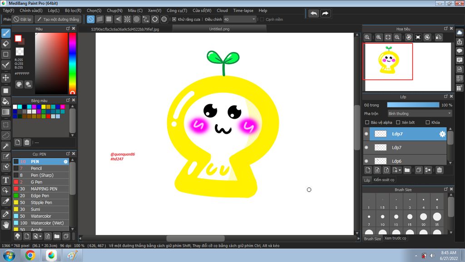Turn on the radial snap guide
Image resolution: width=465 pixels, height=262 pixels.
pos(127,19)
